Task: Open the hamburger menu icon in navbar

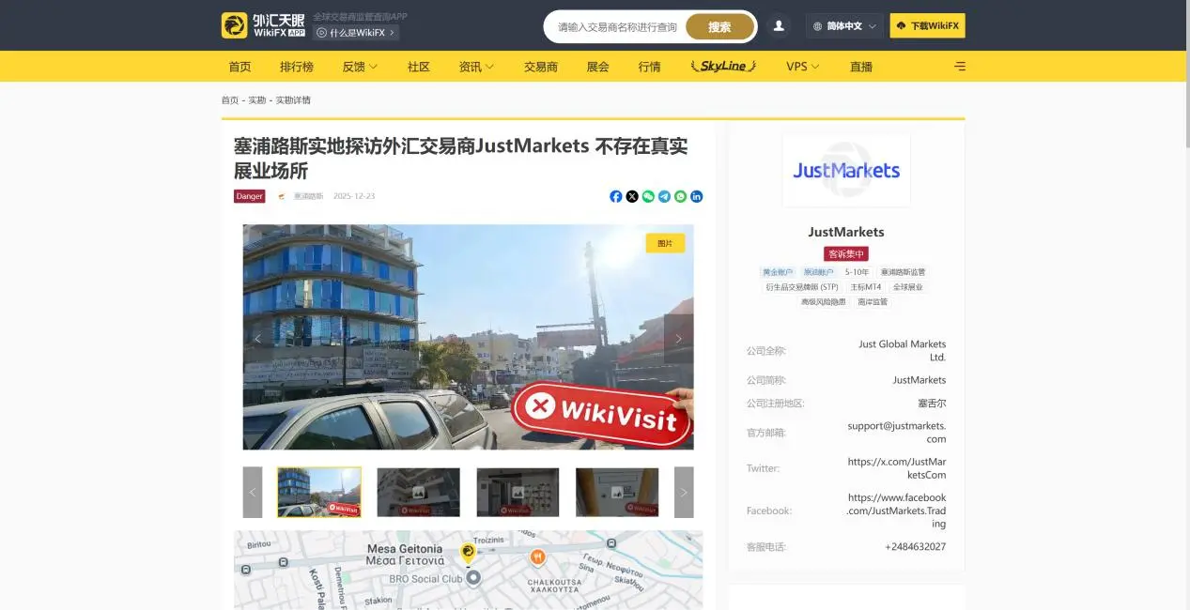Action: (959, 67)
